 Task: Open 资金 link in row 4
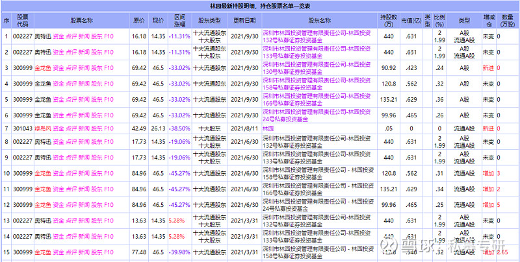coord(58,84)
